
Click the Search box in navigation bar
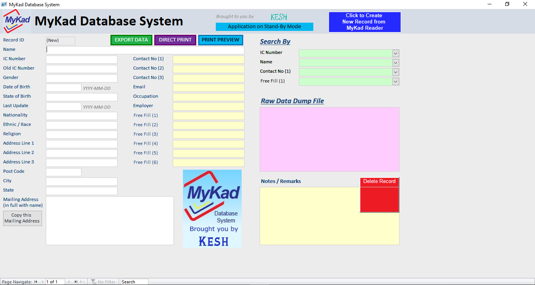click(134, 282)
